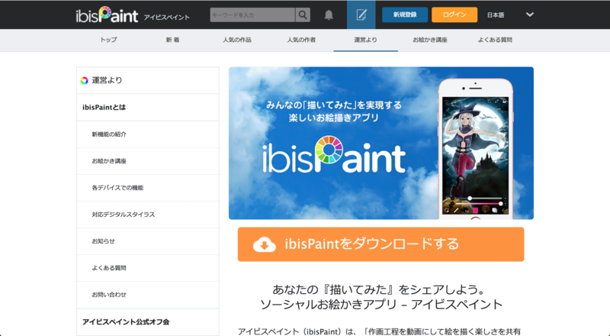Image resolution: width=610 pixels, height=336 pixels.
Task: Open the notifications bell icon
Action: point(329,15)
